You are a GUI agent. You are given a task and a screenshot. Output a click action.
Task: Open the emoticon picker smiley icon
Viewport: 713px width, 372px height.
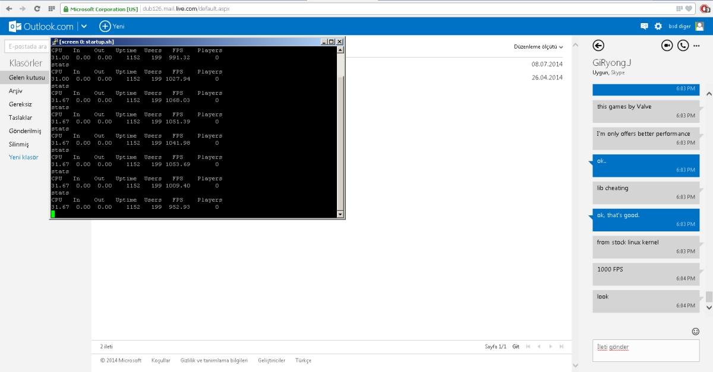(696, 331)
